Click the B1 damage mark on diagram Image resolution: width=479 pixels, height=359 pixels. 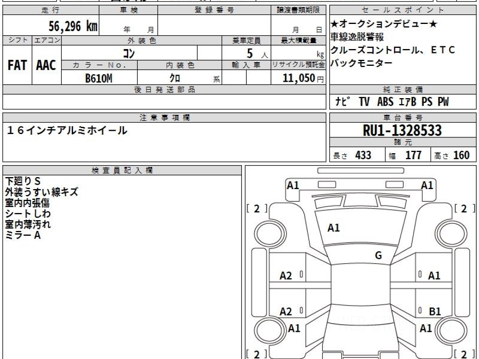[x=435, y=312]
